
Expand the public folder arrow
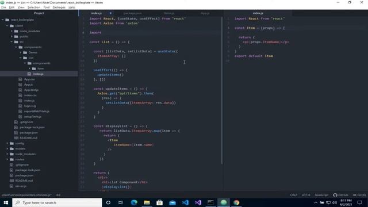(11, 36)
